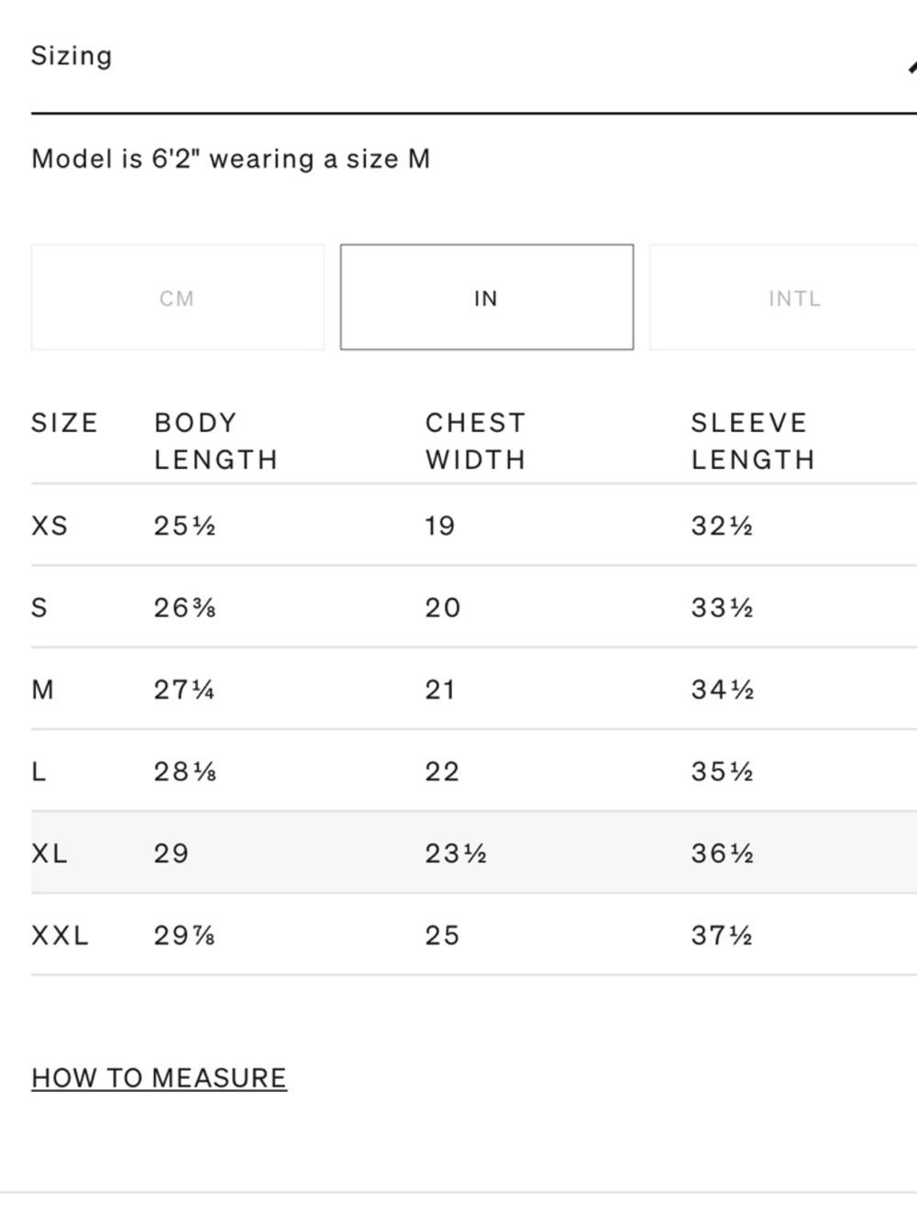The image size is (917, 1223).
Task: Switch size chart to INTL
Action: (x=784, y=297)
